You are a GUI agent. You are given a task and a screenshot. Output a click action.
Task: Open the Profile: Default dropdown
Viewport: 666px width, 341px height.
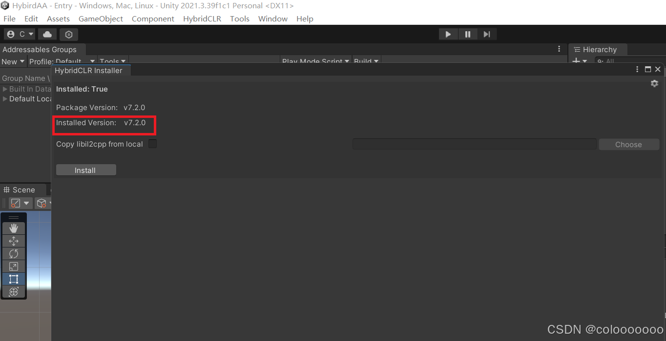point(62,61)
